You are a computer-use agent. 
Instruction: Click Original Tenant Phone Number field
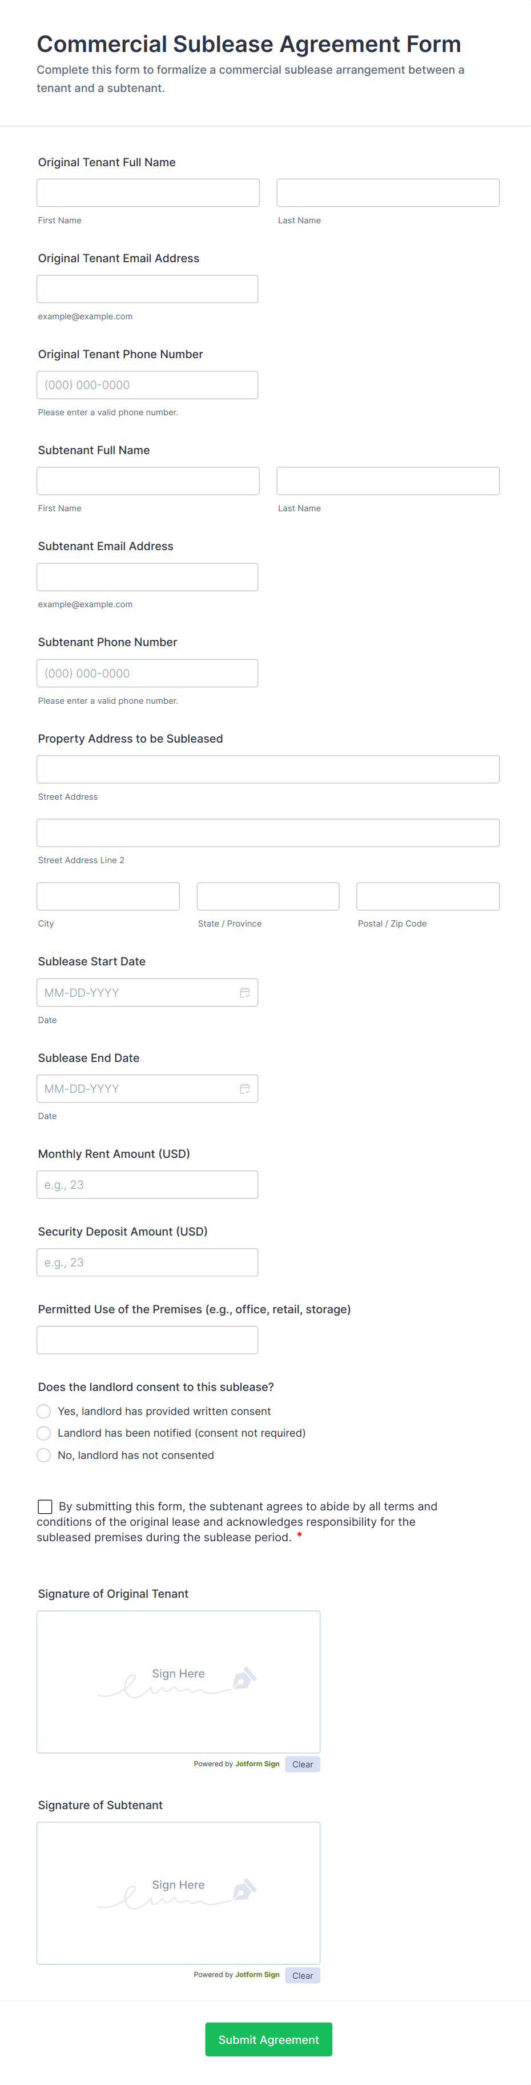(x=147, y=384)
